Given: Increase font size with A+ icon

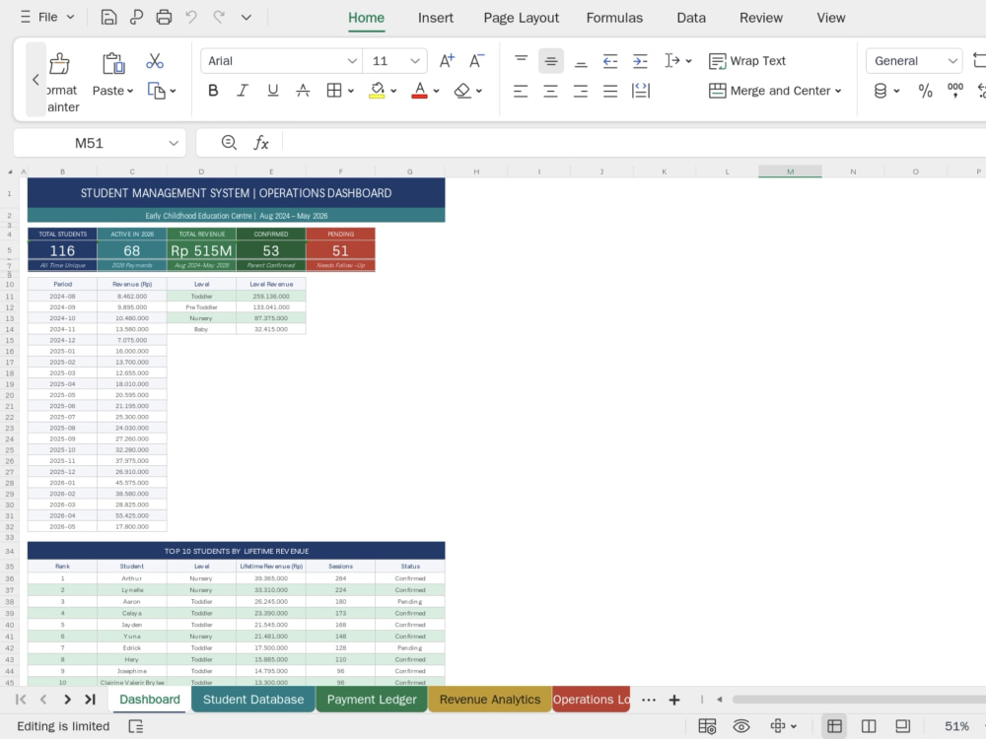Looking at the screenshot, I should pos(447,61).
